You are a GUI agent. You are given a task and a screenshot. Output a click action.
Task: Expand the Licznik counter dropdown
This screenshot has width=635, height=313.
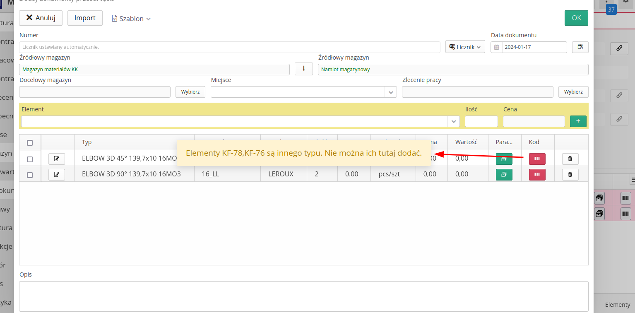[x=465, y=47]
